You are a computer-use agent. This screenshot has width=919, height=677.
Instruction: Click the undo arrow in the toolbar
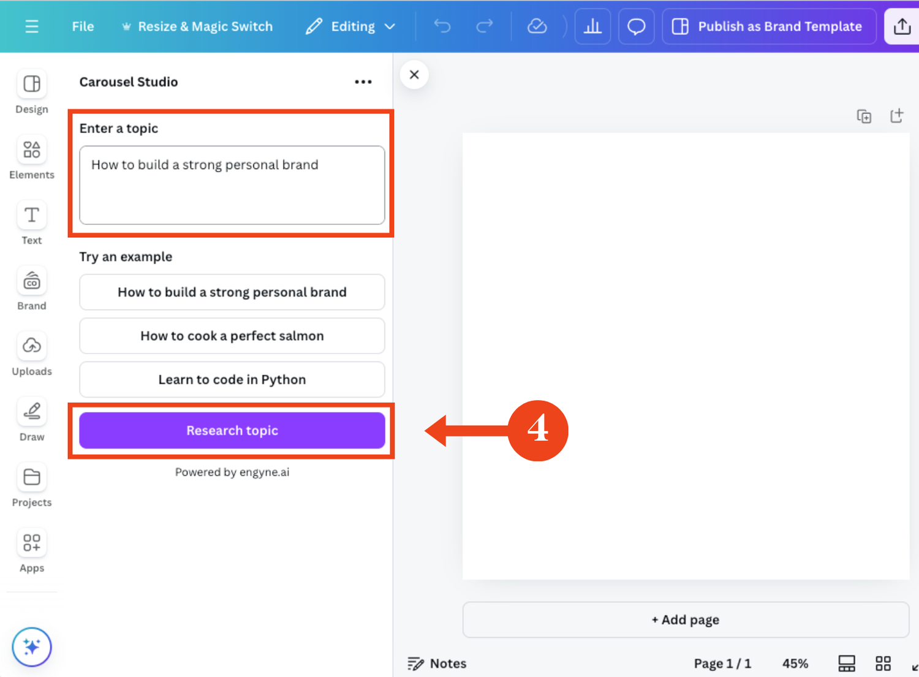pos(442,26)
